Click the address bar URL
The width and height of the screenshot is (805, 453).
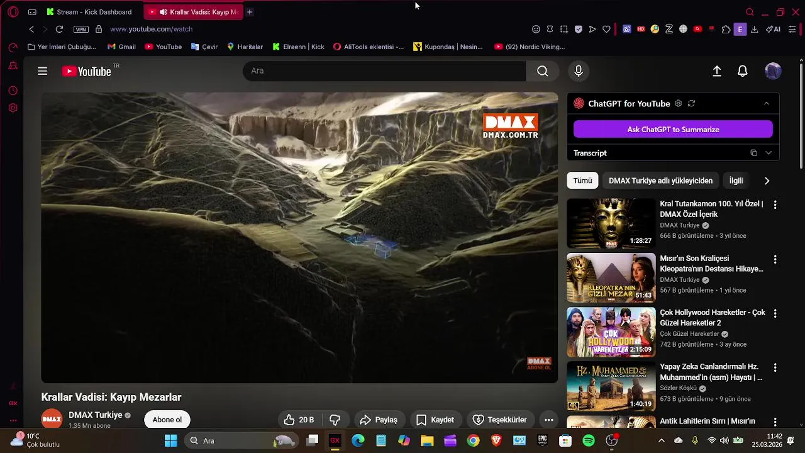pos(151,29)
